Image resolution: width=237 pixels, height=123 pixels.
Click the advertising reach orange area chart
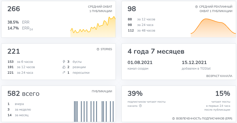point(213,28)
